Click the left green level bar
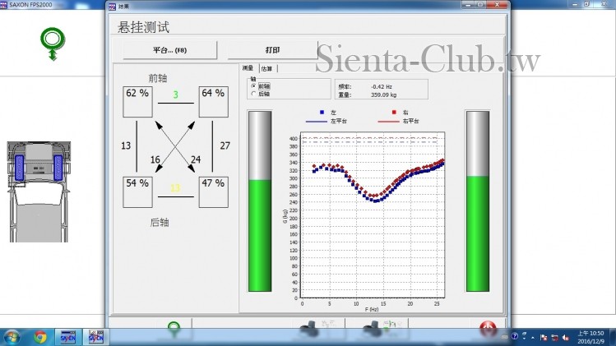Screen dimensions: 616x346 pyautogui.click(x=260, y=201)
